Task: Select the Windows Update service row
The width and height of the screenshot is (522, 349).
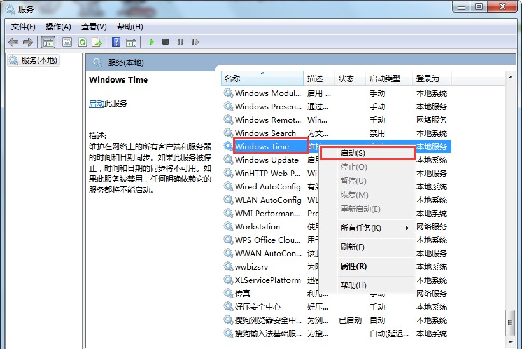Action: (x=266, y=160)
